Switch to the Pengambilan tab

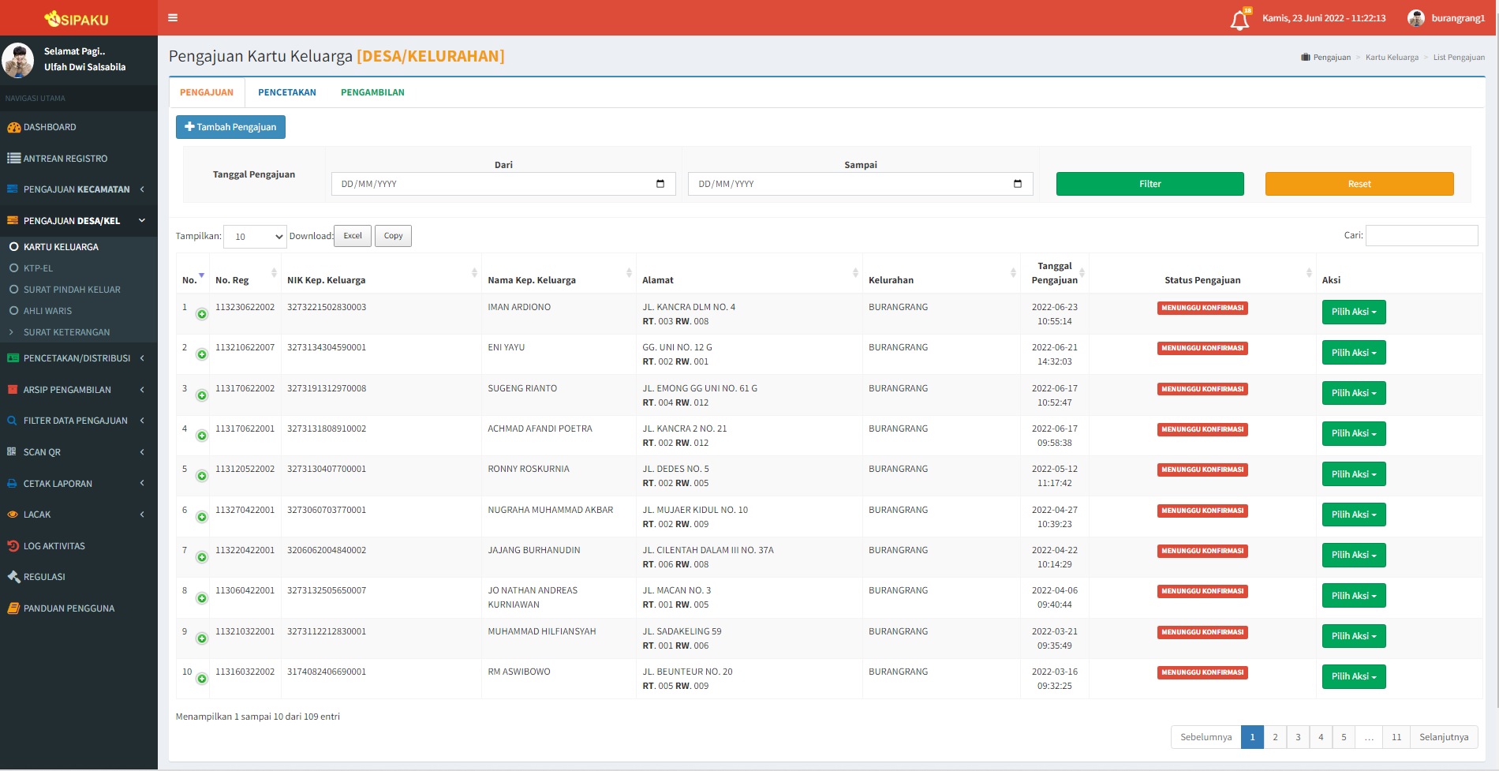(372, 92)
